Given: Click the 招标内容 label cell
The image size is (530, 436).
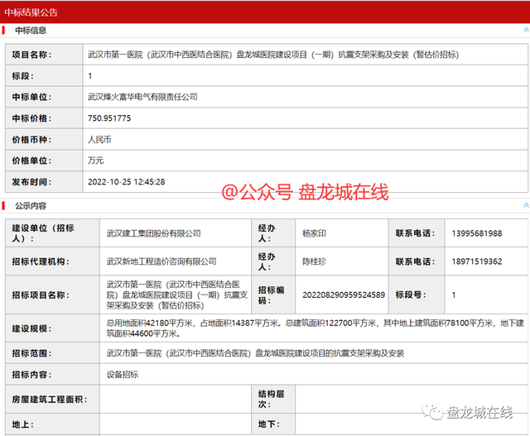Looking at the screenshot, I should (x=52, y=374).
